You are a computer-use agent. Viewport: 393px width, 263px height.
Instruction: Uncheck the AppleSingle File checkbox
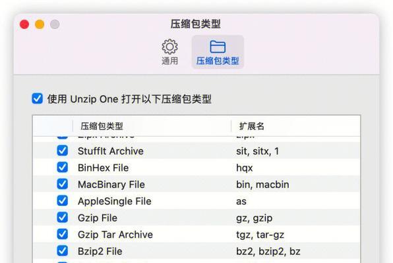62,201
